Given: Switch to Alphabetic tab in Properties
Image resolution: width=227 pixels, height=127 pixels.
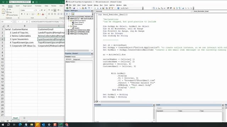Looking at the screenshot, I should 68,59.
